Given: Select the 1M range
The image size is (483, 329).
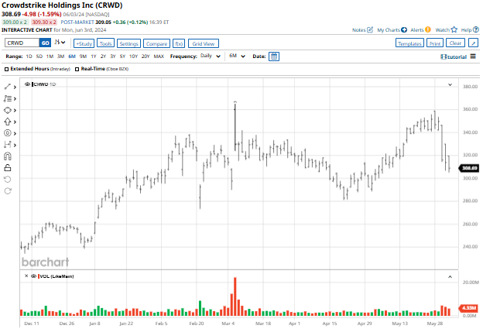Looking at the screenshot, I should 50,57.
